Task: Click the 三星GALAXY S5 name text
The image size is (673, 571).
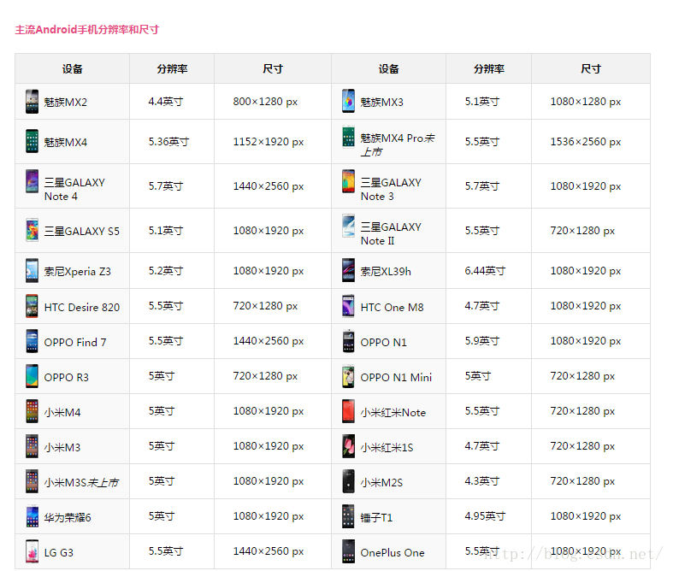Action: [81, 232]
